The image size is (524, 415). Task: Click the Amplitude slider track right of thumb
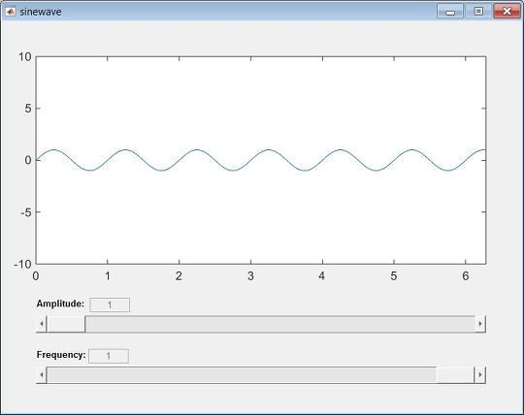(280, 324)
